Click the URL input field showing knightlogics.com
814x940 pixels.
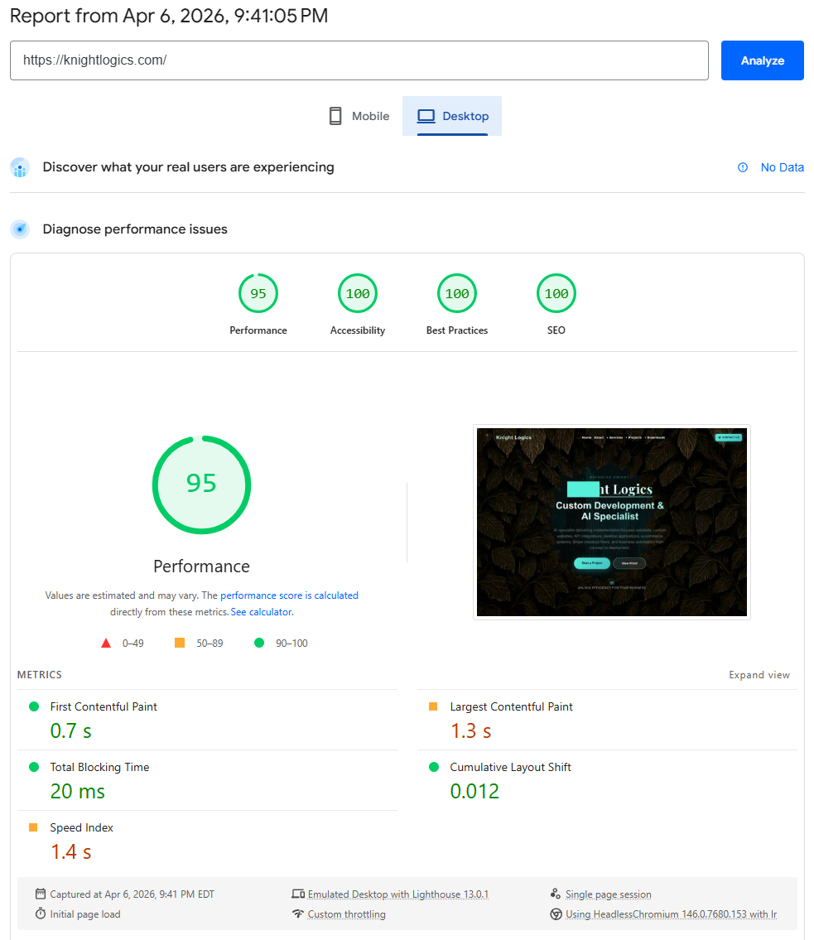[x=359, y=60]
